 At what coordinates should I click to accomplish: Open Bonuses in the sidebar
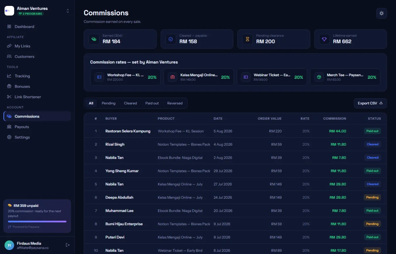tap(37, 87)
